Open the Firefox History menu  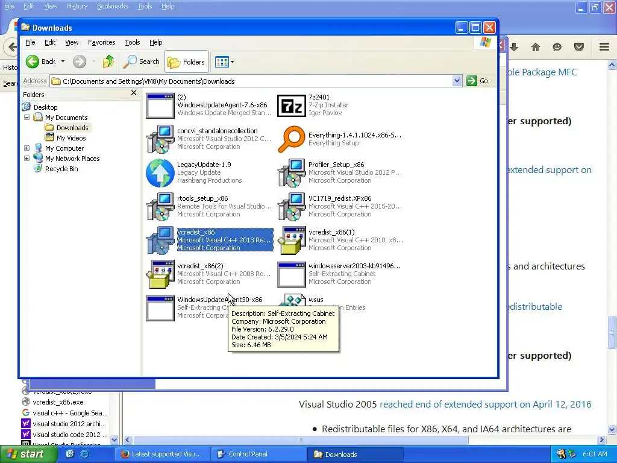pyautogui.click(x=77, y=6)
